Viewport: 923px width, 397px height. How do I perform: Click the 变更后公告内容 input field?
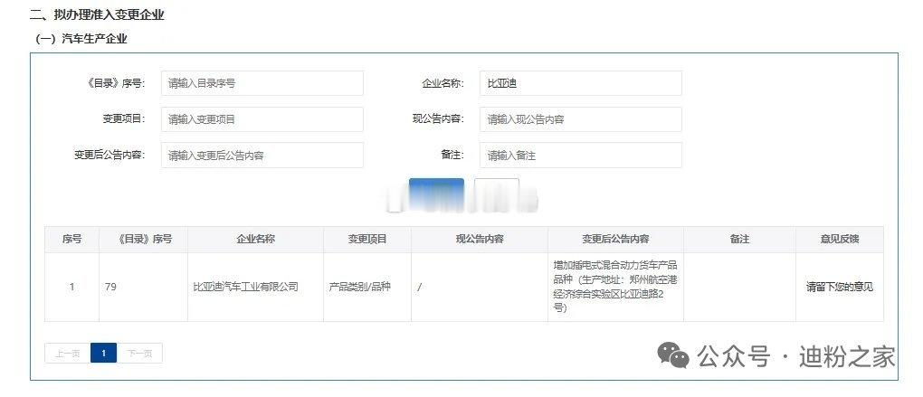coord(262,156)
